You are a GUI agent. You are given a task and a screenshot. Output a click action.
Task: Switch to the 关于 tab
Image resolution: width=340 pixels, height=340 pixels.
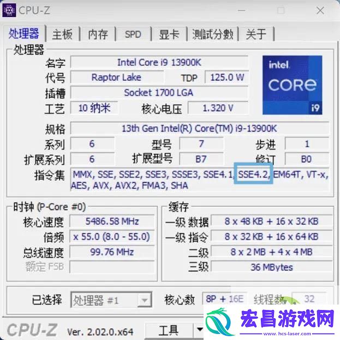pyautogui.click(x=256, y=34)
